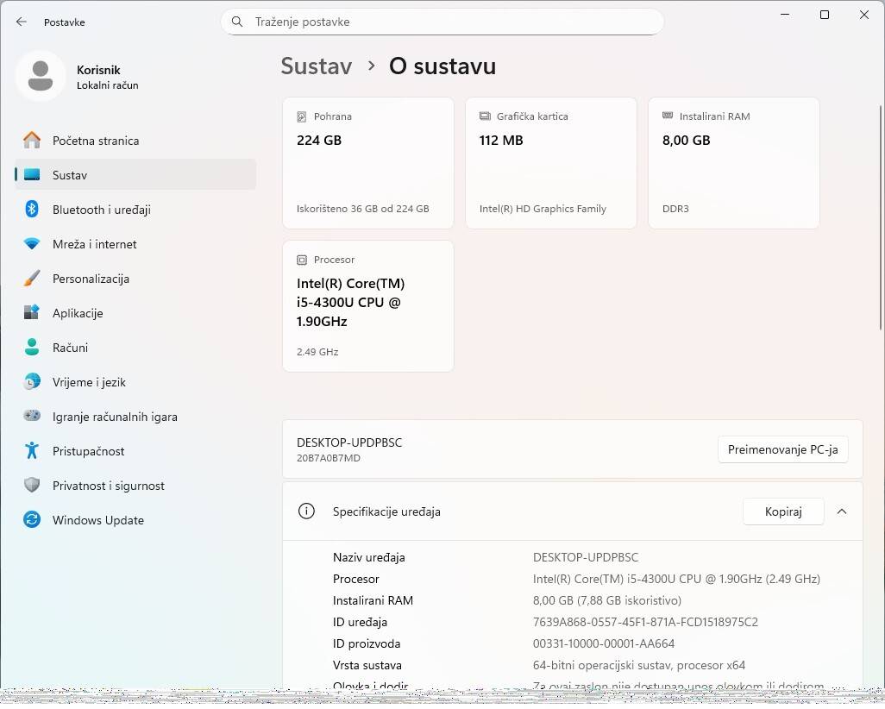
Task: Open Bluetooth i uređaji via its icon
Action: point(32,210)
